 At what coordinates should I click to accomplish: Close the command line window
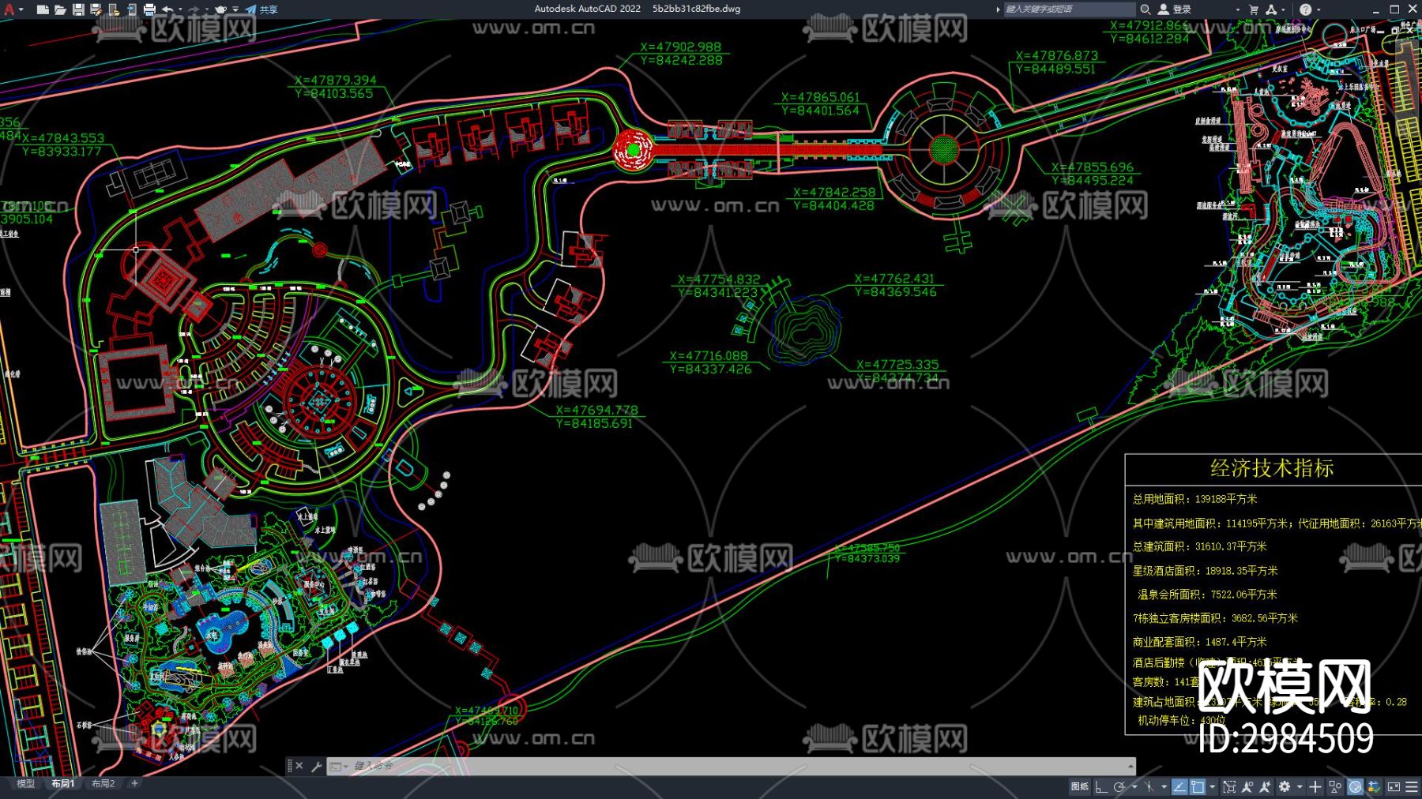tap(299, 766)
